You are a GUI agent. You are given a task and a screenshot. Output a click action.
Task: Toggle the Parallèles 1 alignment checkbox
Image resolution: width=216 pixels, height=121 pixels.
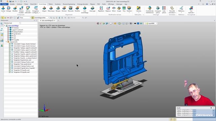(x=10, y=52)
